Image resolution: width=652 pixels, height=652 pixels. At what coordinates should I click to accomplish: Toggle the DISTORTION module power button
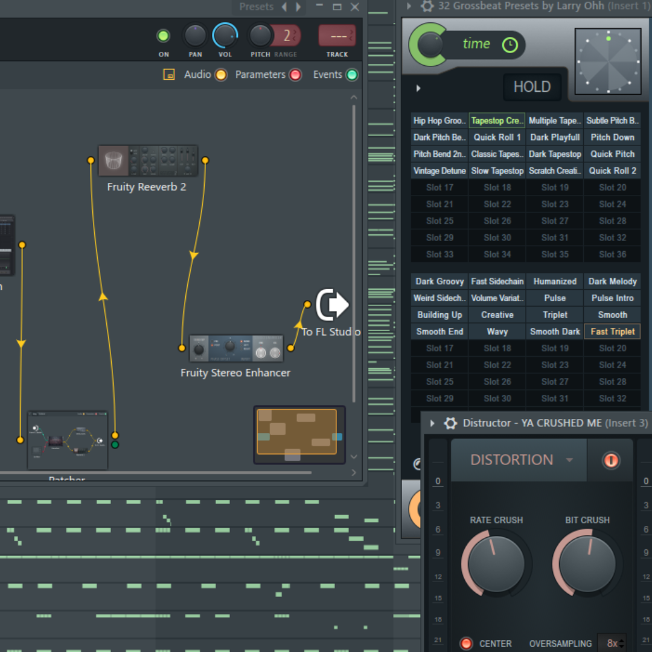[610, 459]
